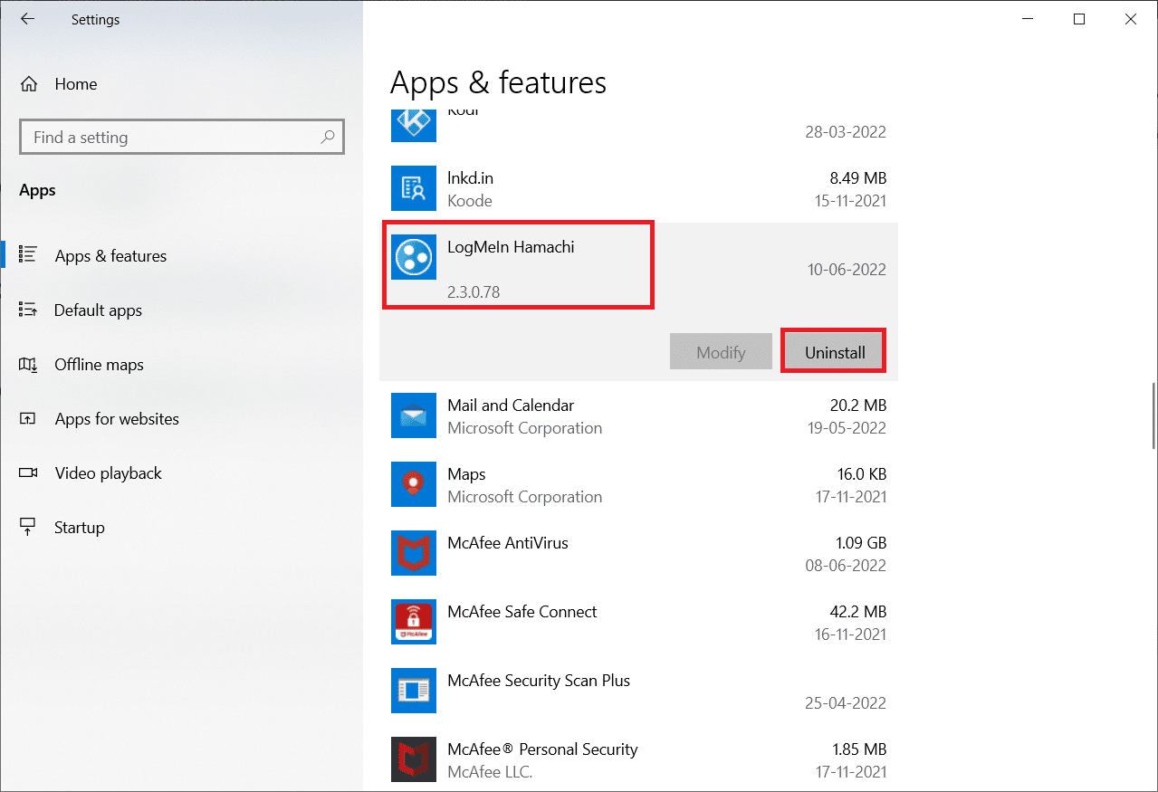Click the Video playback camera icon
This screenshot has height=792, width=1158.
pos(28,473)
